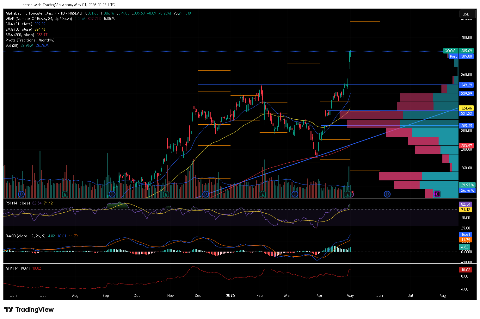Click the 321.22 price label

[466, 114]
